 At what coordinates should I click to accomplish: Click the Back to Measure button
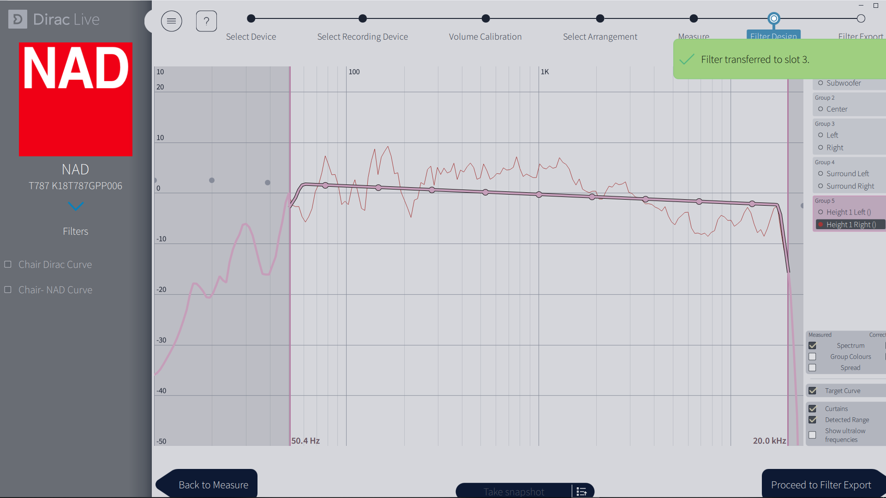(214, 485)
